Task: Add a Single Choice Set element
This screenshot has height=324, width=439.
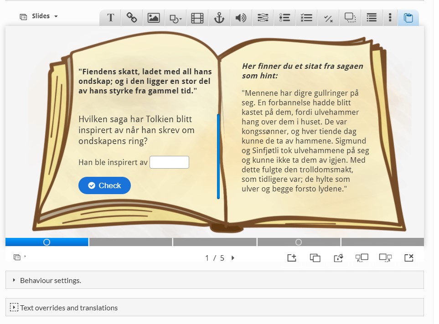Action: [284, 18]
